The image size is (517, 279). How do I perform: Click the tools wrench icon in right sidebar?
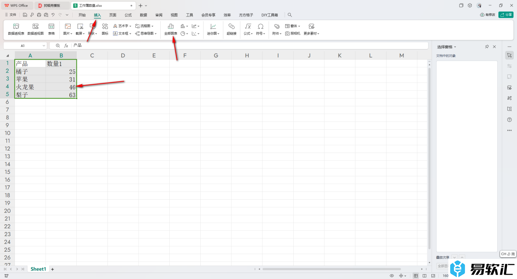pos(509,98)
